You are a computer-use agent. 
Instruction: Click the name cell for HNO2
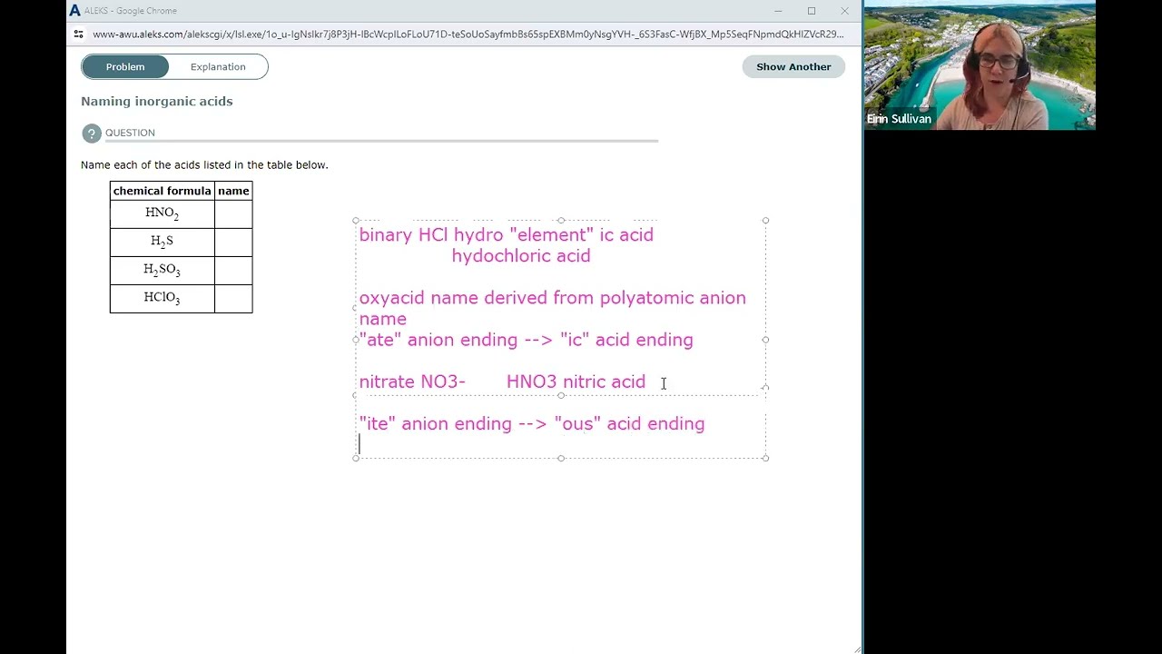[233, 213]
